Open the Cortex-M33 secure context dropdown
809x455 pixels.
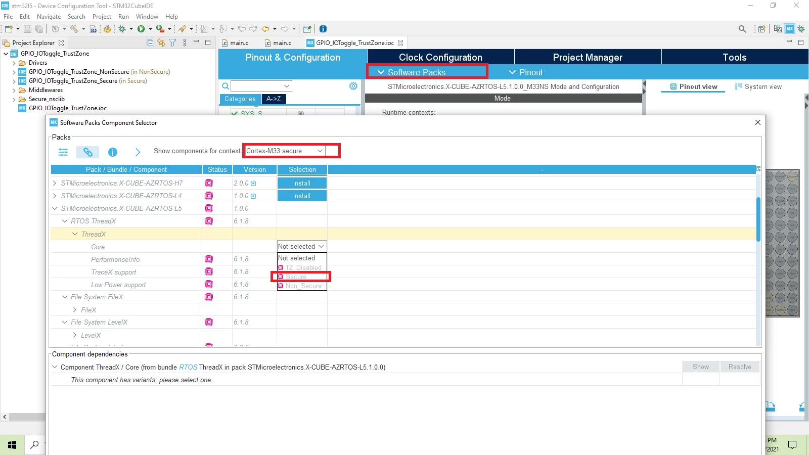285,151
